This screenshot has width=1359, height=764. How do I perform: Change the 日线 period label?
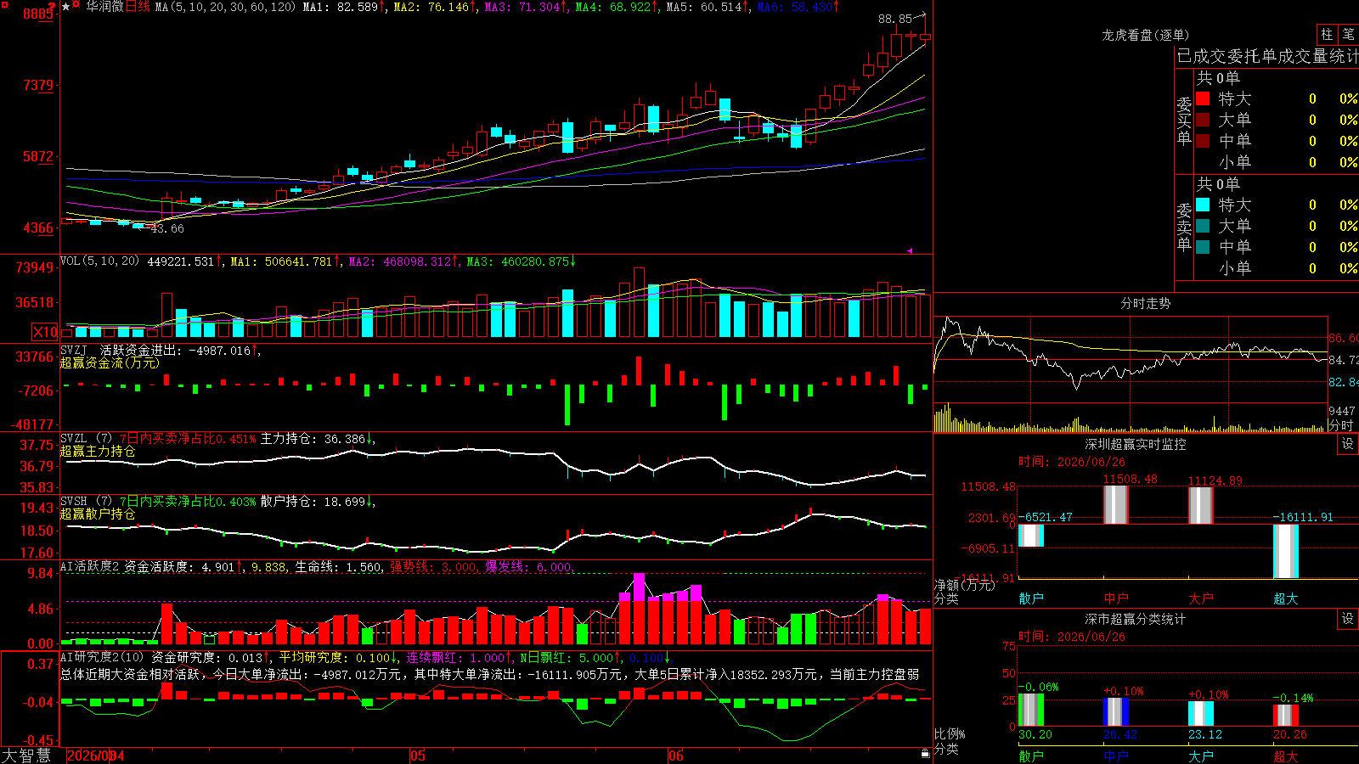pyautogui.click(x=138, y=7)
